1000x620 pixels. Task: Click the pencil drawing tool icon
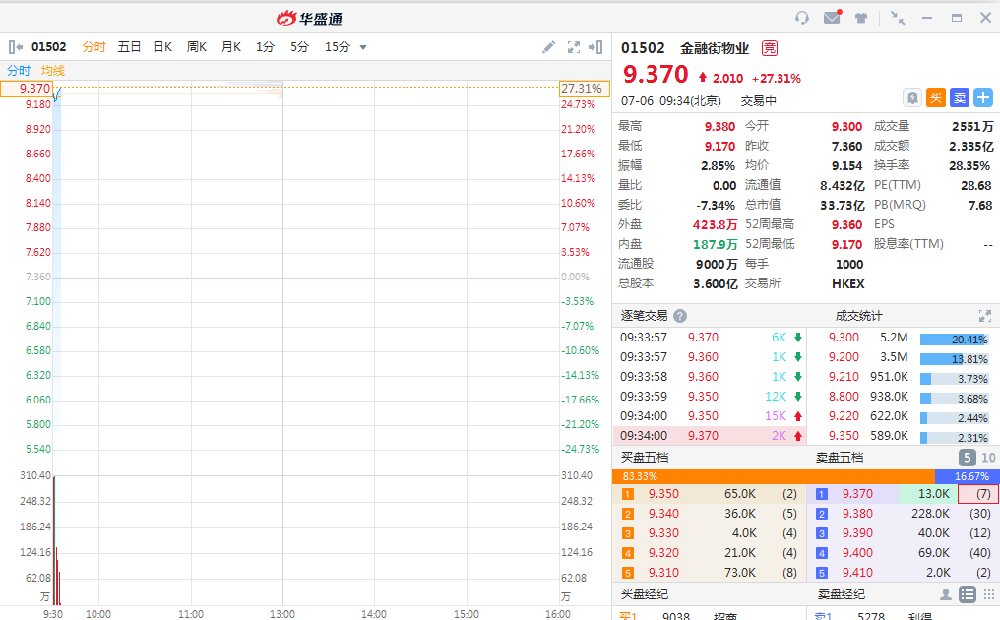pyautogui.click(x=549, y=47)
